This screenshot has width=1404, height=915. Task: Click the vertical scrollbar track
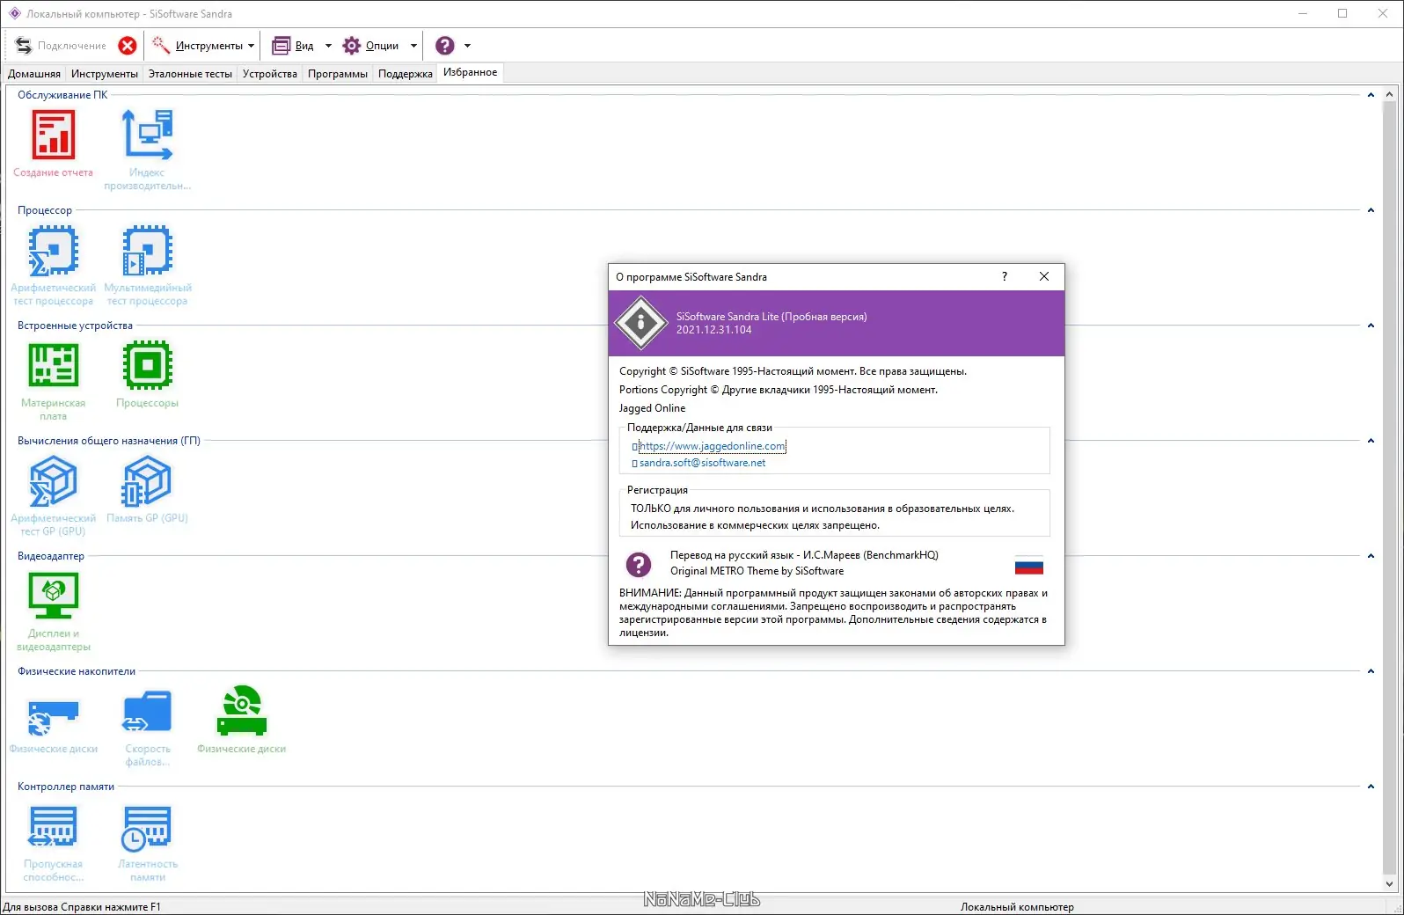click(x=1390, y=489)
